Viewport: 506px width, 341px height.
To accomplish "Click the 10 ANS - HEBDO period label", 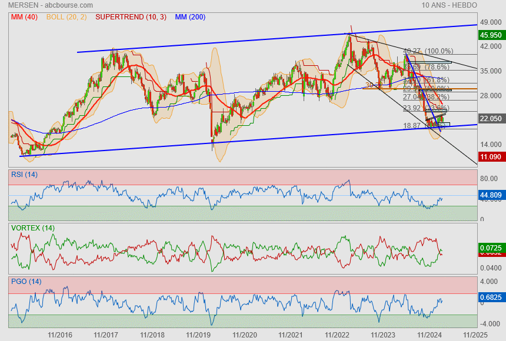I will coord(450,5).
